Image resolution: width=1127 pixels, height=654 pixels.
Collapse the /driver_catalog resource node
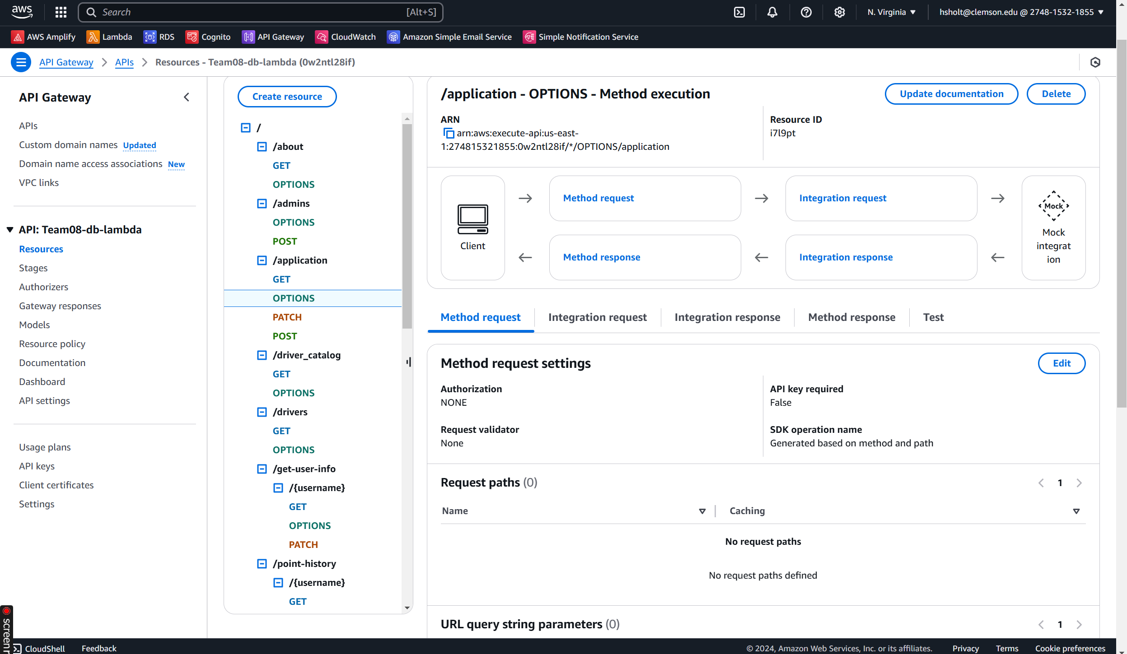point(262,355)
